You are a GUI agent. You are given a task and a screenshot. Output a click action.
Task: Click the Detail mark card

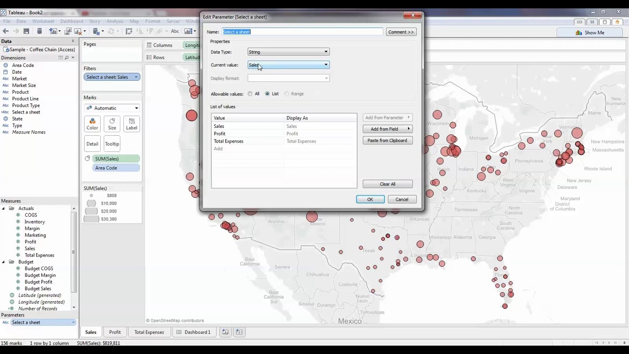point(92,144)
